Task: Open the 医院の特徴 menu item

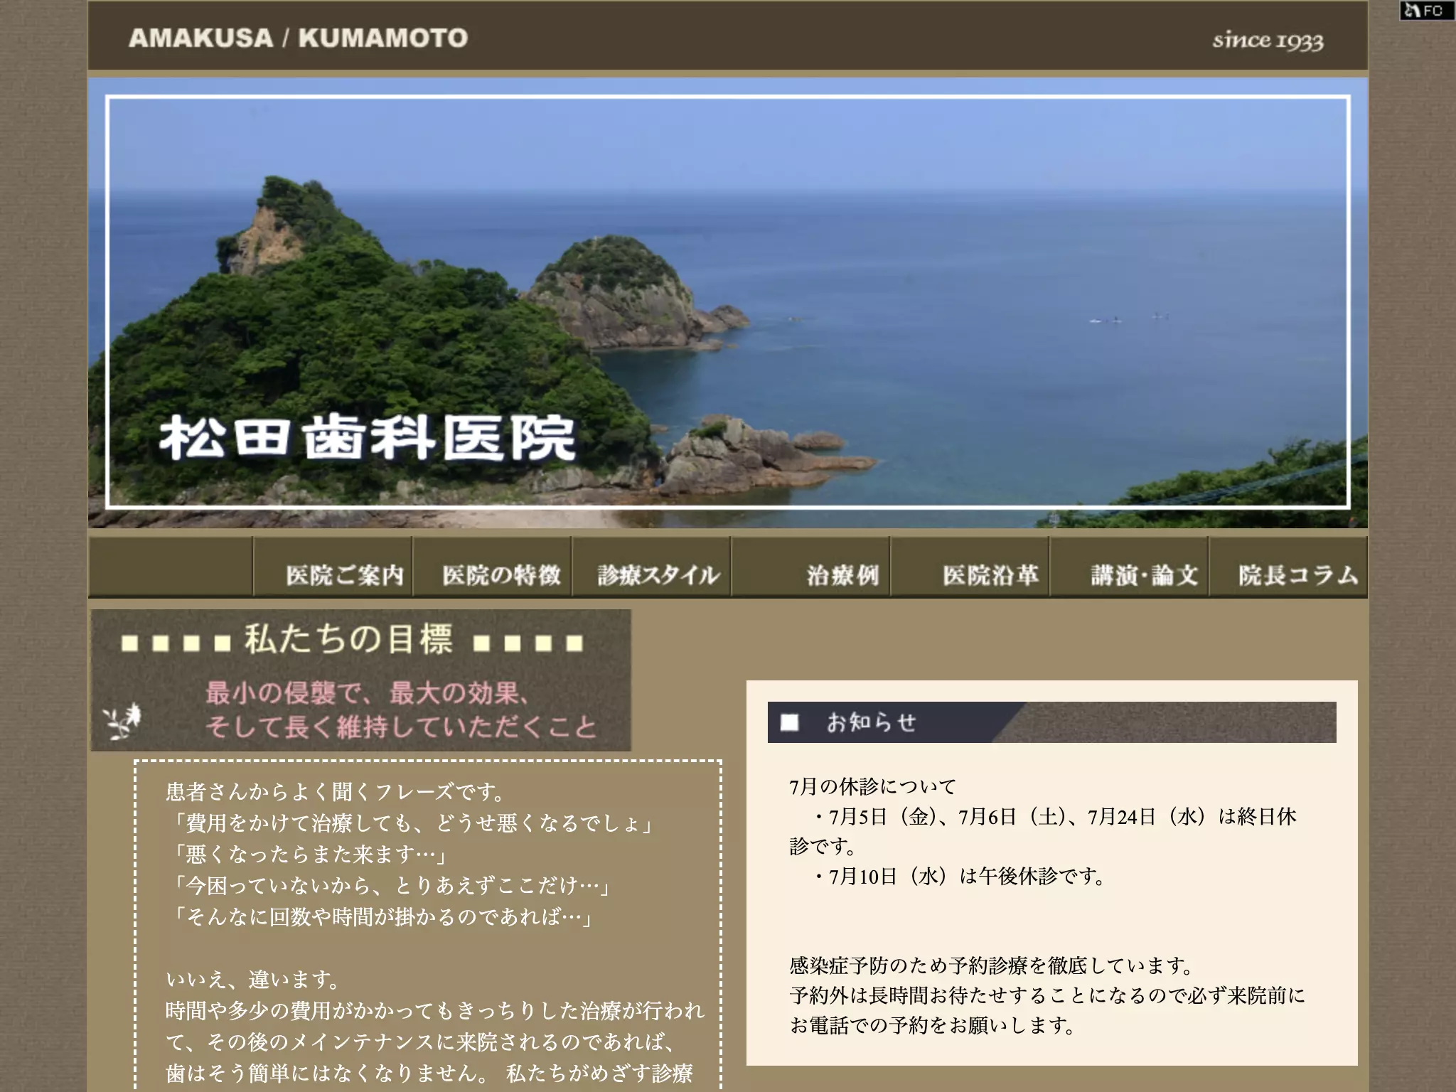Action: tap(493, 567)
